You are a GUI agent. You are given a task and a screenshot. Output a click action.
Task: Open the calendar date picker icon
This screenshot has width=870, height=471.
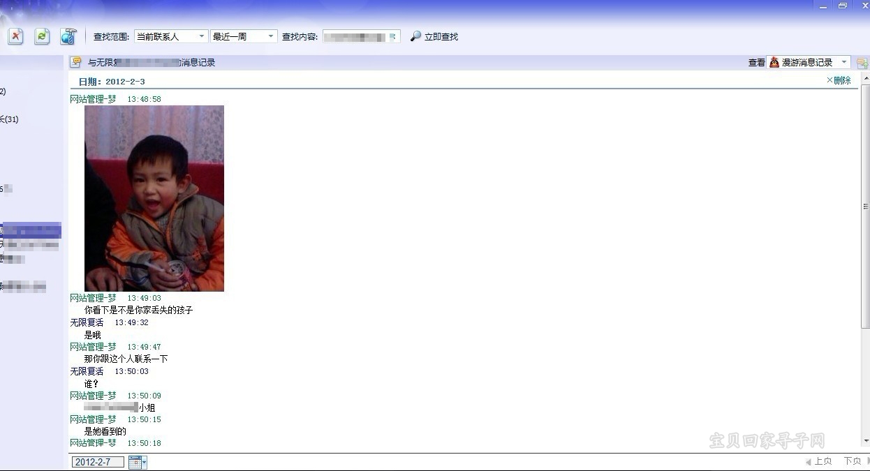point(137,462)
